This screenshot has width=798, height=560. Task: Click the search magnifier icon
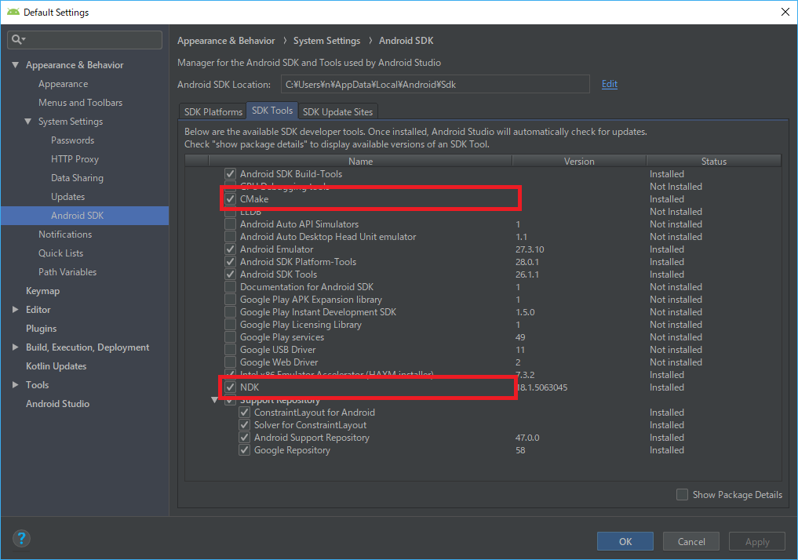18,40
